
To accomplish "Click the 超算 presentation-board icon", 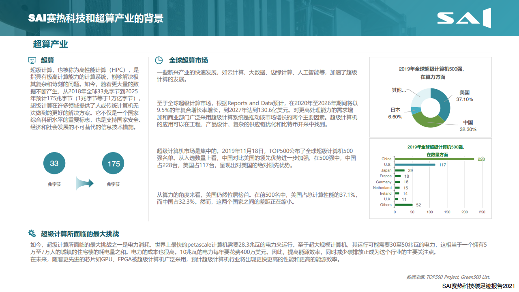I will click(x=32, y=60).
